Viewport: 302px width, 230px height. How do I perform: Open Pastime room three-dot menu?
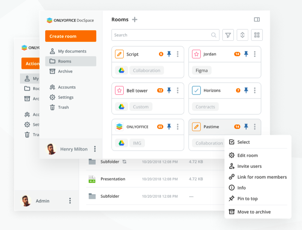point(254,127)
